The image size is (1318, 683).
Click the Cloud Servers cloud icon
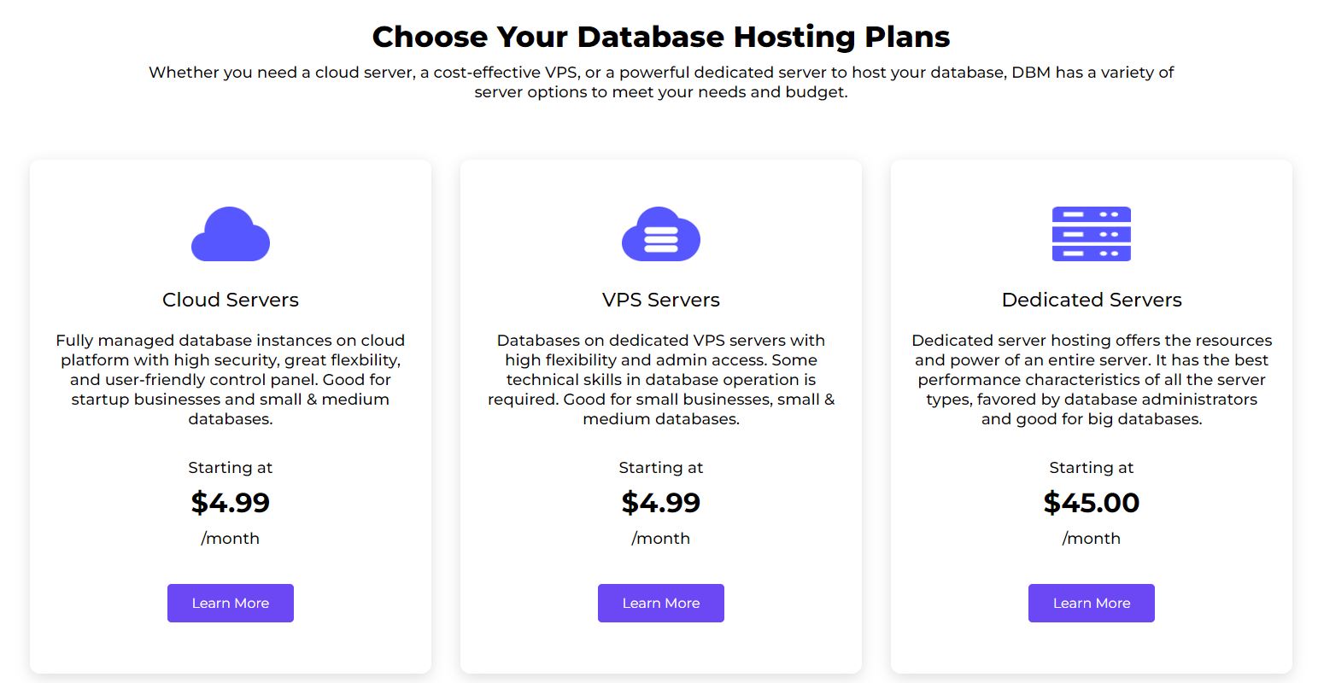coord(231,234)
